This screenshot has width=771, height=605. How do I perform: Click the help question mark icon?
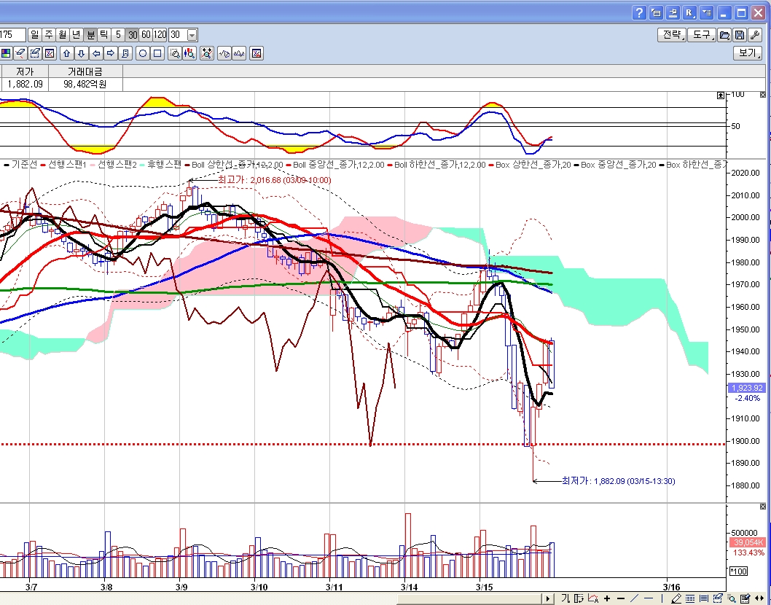[639, 12]
